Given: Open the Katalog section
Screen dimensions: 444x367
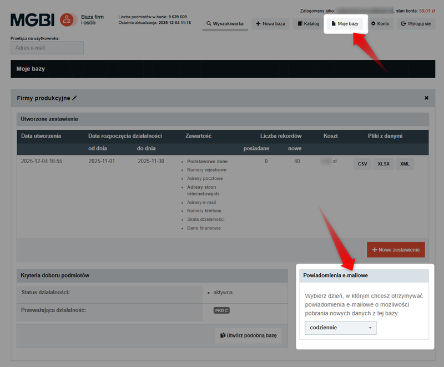Looking at the screenshot, I should click(x=308, y=24).
